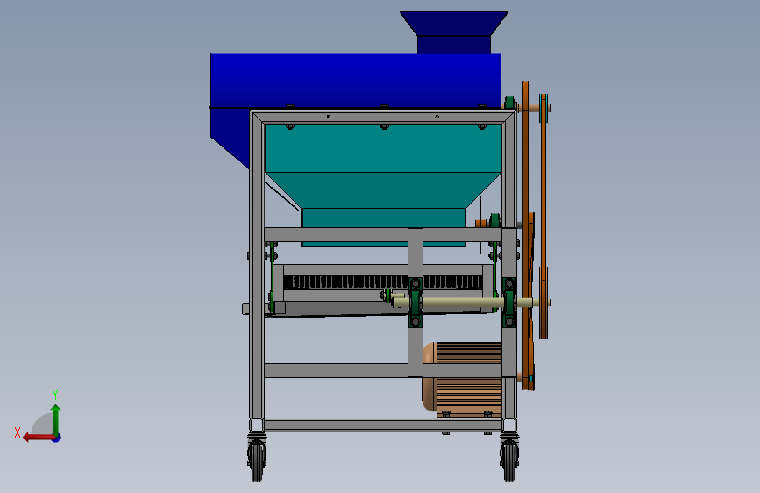Viewport: 760px width, 493px height.
Task: Select the green bearing beside the blue housing
Action: coord(509,104)
